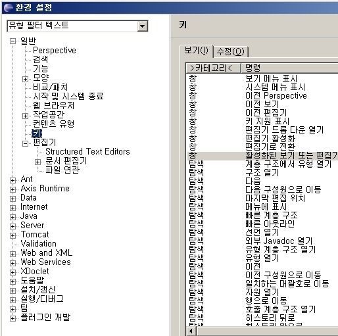Select the 시스템 메뉴 표시 command row
The width and height of the screenshot is (338, 336).
pyautogui.click(x=262, y=87)
